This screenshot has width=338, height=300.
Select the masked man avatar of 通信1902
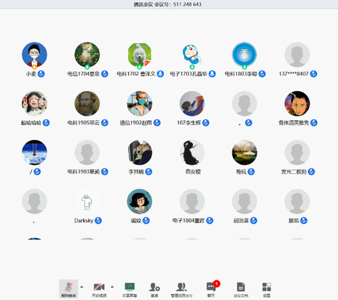tap(140, 103)
